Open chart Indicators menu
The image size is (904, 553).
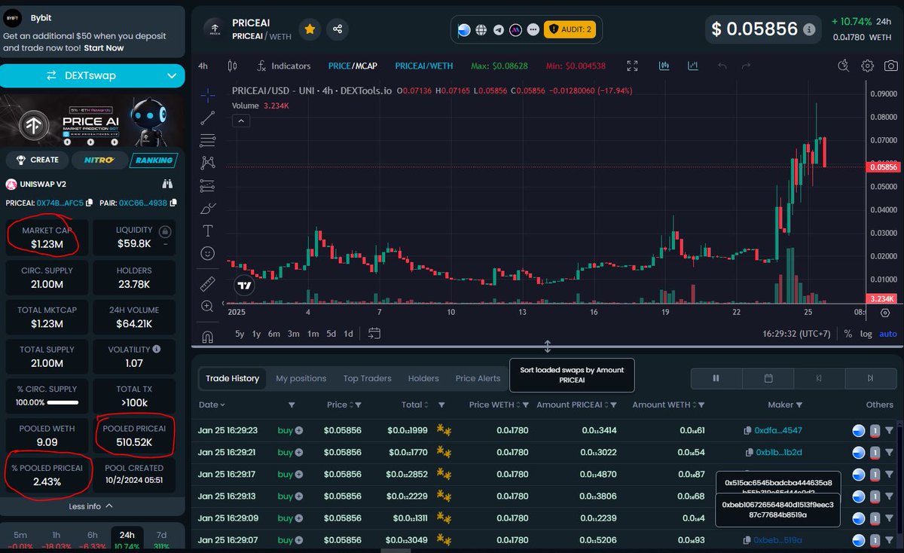pyautogui.click(x=283, y=66)
